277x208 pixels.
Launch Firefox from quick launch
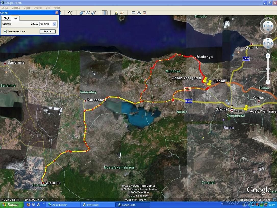tap(28, 205)
